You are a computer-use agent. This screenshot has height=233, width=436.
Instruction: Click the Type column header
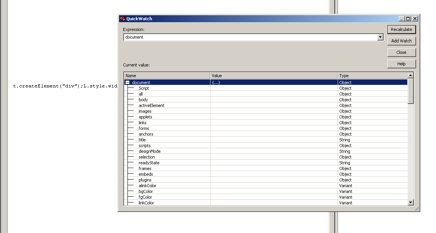(372, 76)
